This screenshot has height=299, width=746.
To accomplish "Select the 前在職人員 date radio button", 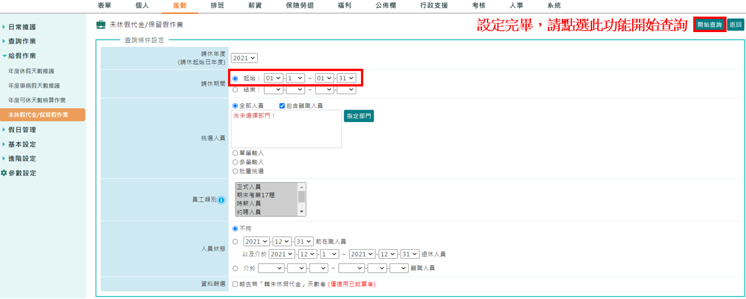I will (235, 242).
